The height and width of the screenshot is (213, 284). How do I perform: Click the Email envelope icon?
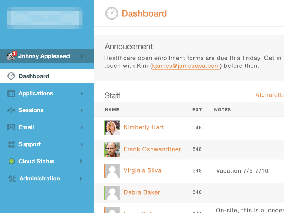pos(11,127)
